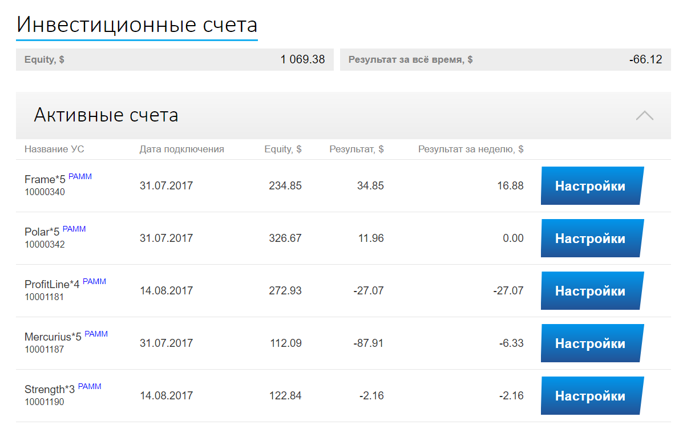The width and height of the screenshot is (699, 441).
Task: Open Настройки for ProfitLine*4 account
Action: (x=591, y=291)
